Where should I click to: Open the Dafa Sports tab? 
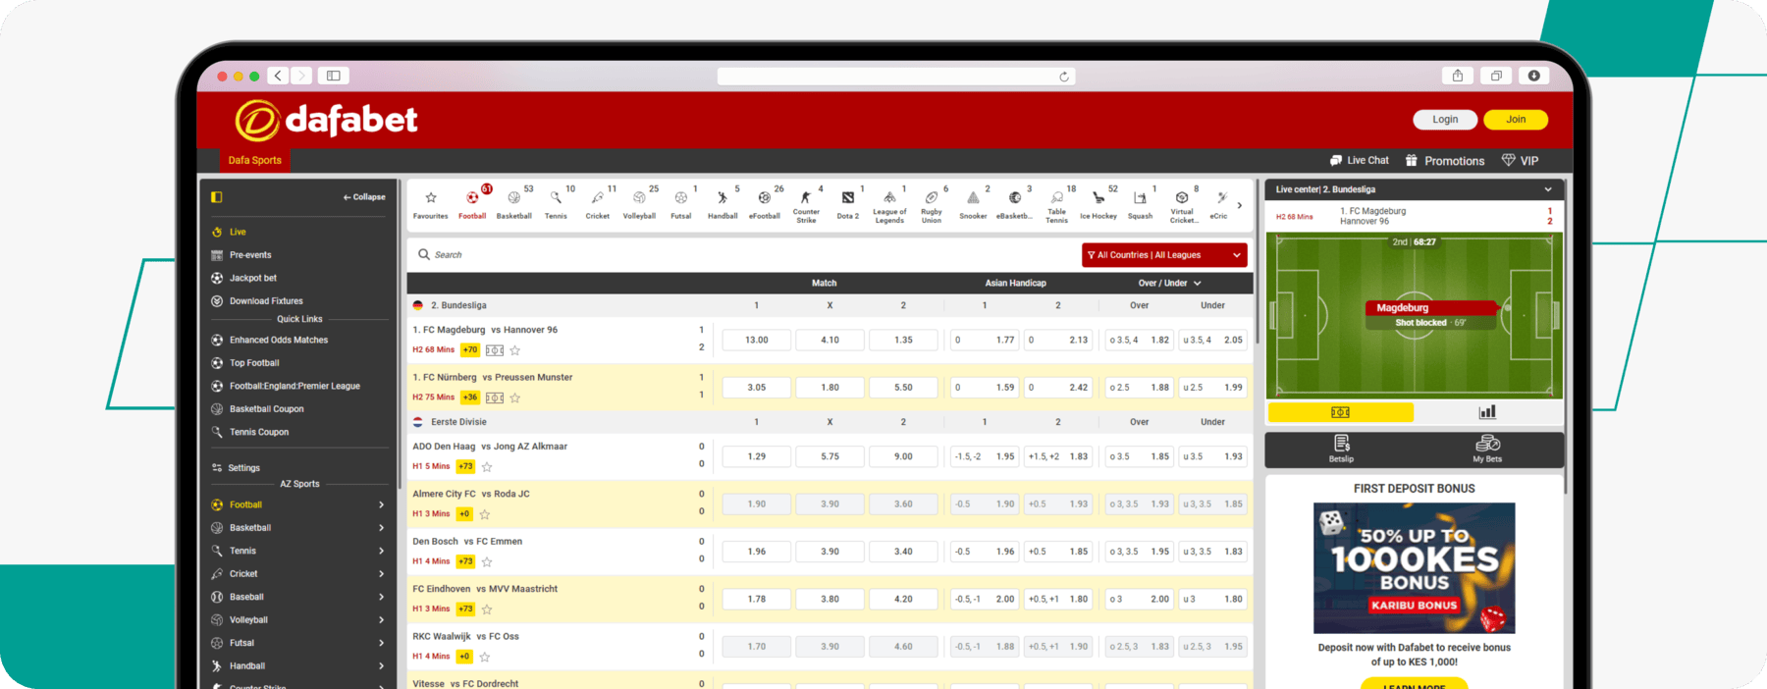[255, 160]
